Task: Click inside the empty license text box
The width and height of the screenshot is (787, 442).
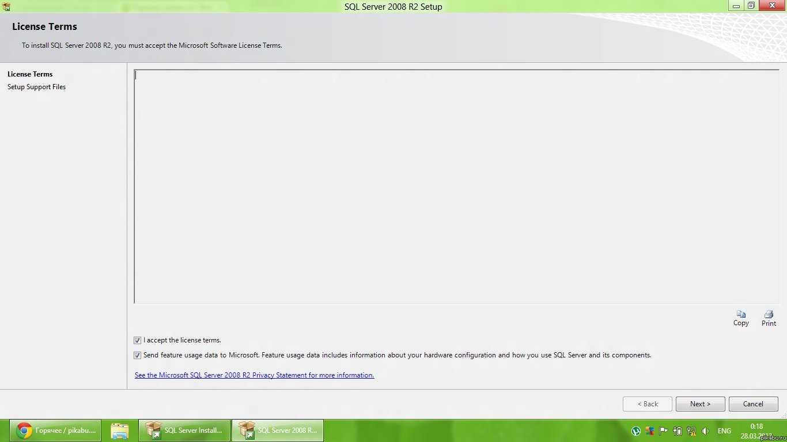Action: [x=455, y=187]
